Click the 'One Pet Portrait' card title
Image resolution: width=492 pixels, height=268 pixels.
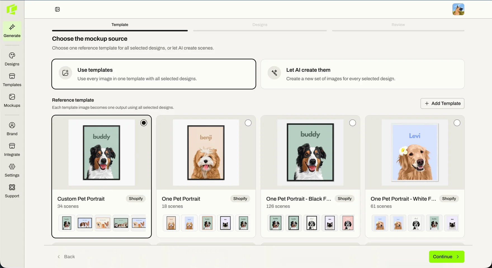click(181, 199)
